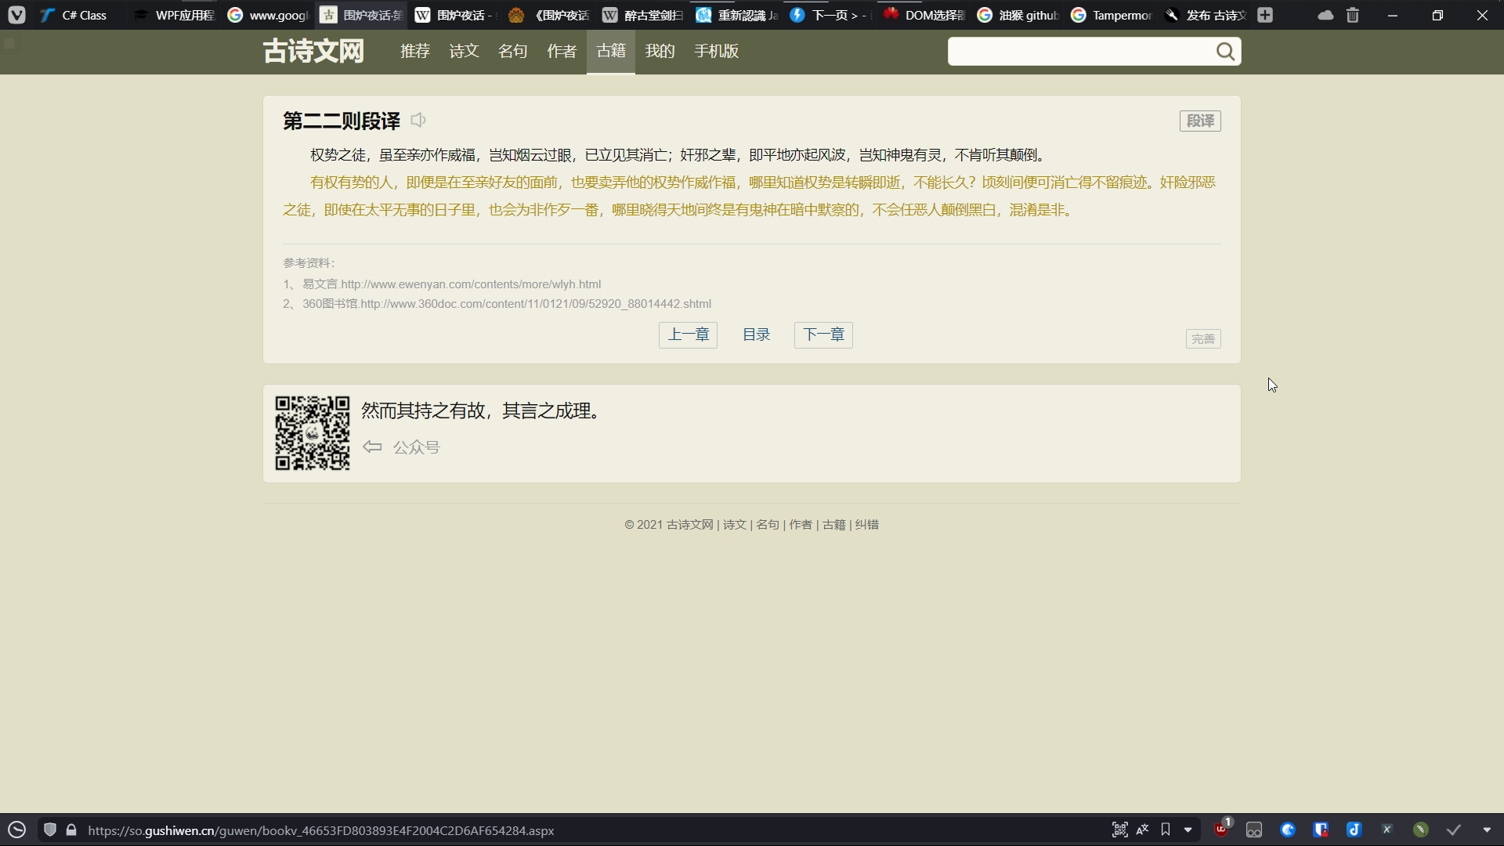Click the synced tabs cloud icon
1504x846 pixels.
[1325, 15]
